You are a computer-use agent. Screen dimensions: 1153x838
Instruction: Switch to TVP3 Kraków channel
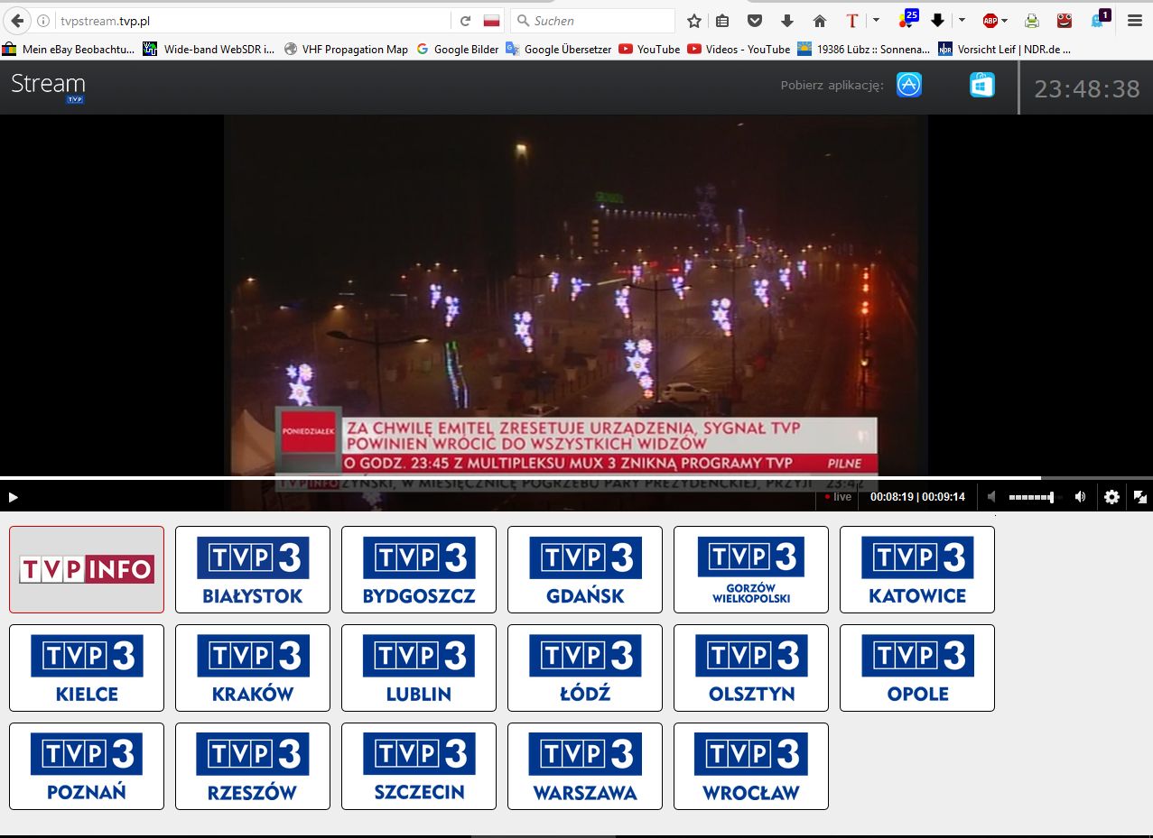(x=253, y=668)
